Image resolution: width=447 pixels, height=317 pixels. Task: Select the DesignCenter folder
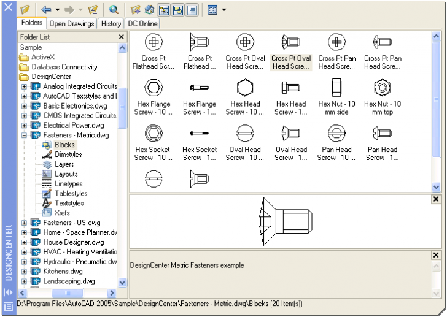coord(45,77)
